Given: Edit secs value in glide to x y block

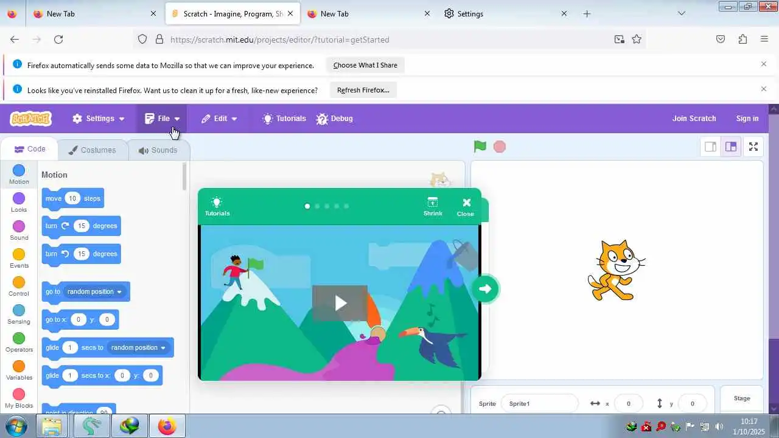Looking at the screenshot, I should [69, 376].
